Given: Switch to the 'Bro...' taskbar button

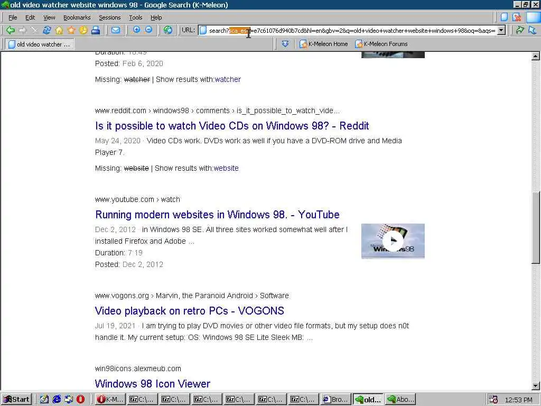Looking at the screenshot, I should click(x=335, y=400).
